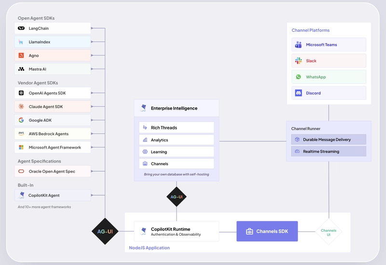
Task: Select the Oracle Open Agent Spec label
Action: click(x=52, y=172)
